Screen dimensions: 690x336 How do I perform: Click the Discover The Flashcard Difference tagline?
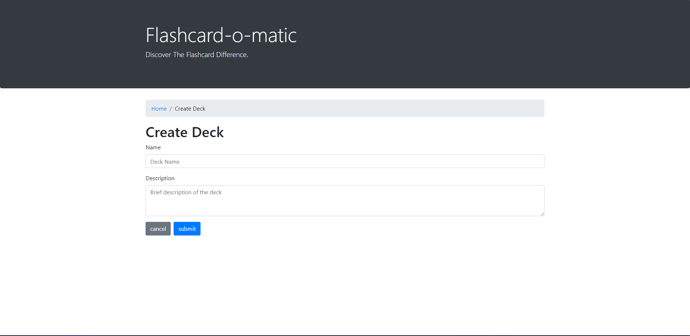[x=197, y=55]
